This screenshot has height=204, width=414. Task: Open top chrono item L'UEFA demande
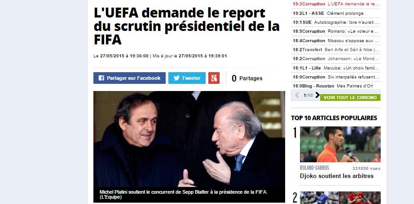point(336,4)
